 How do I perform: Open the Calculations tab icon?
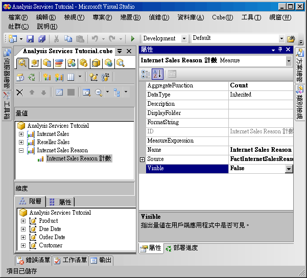tap(47, 63)
